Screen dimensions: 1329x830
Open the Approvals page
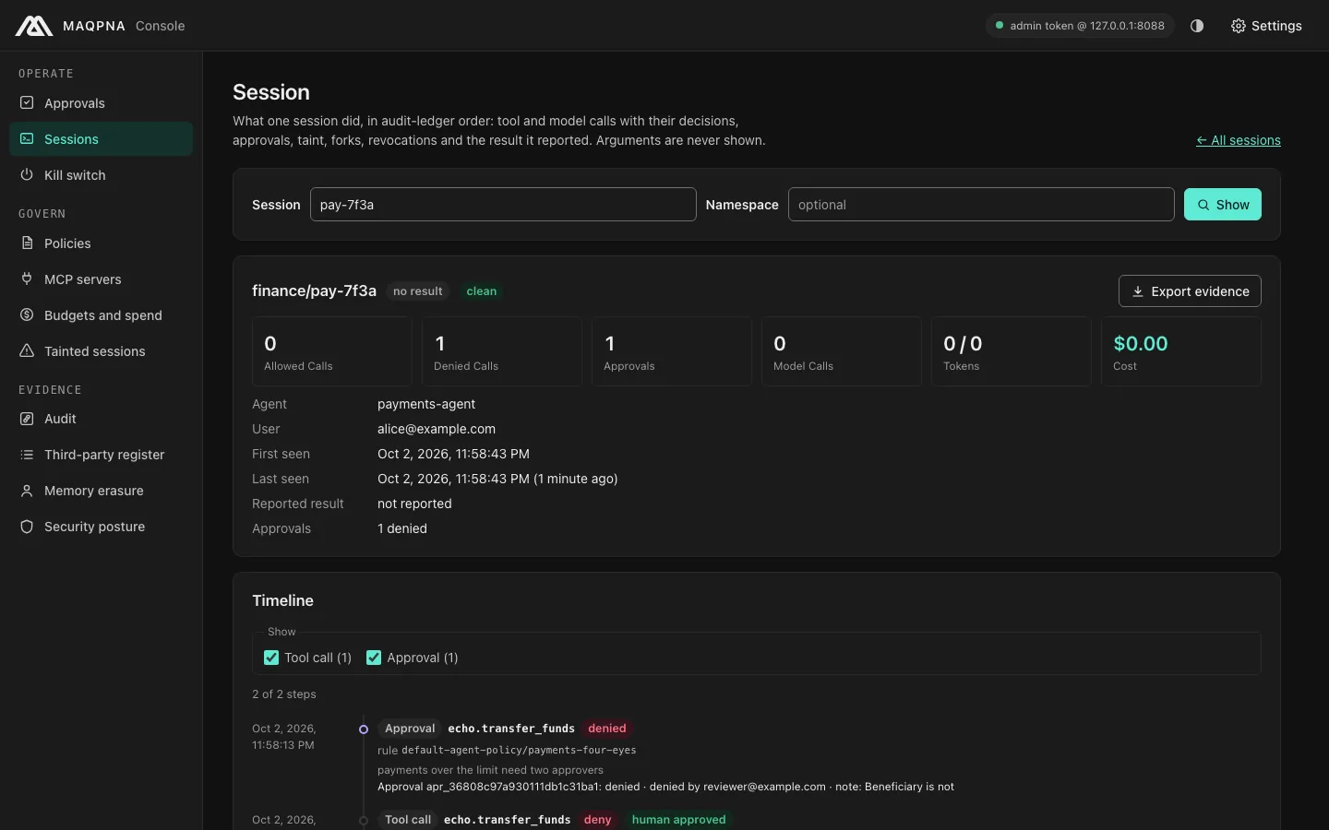(x=102, y=103)
